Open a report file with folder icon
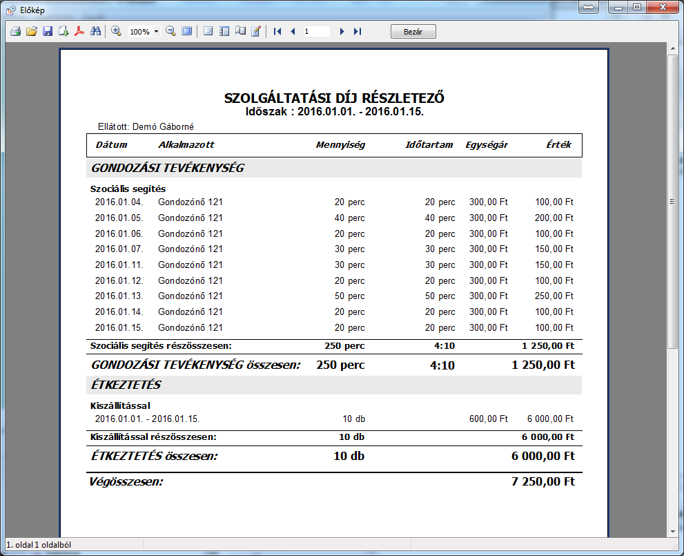This screenshot has height=556, width=684. click(31, 31)
